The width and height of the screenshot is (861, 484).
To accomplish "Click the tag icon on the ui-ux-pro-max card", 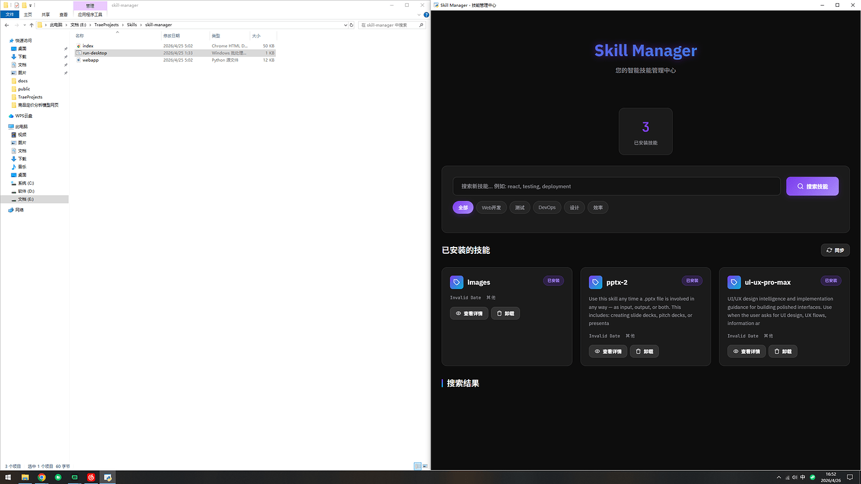I will click(x=734, y=282).
